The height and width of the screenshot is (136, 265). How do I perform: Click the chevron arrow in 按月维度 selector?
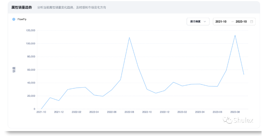(x=205, y=22)
